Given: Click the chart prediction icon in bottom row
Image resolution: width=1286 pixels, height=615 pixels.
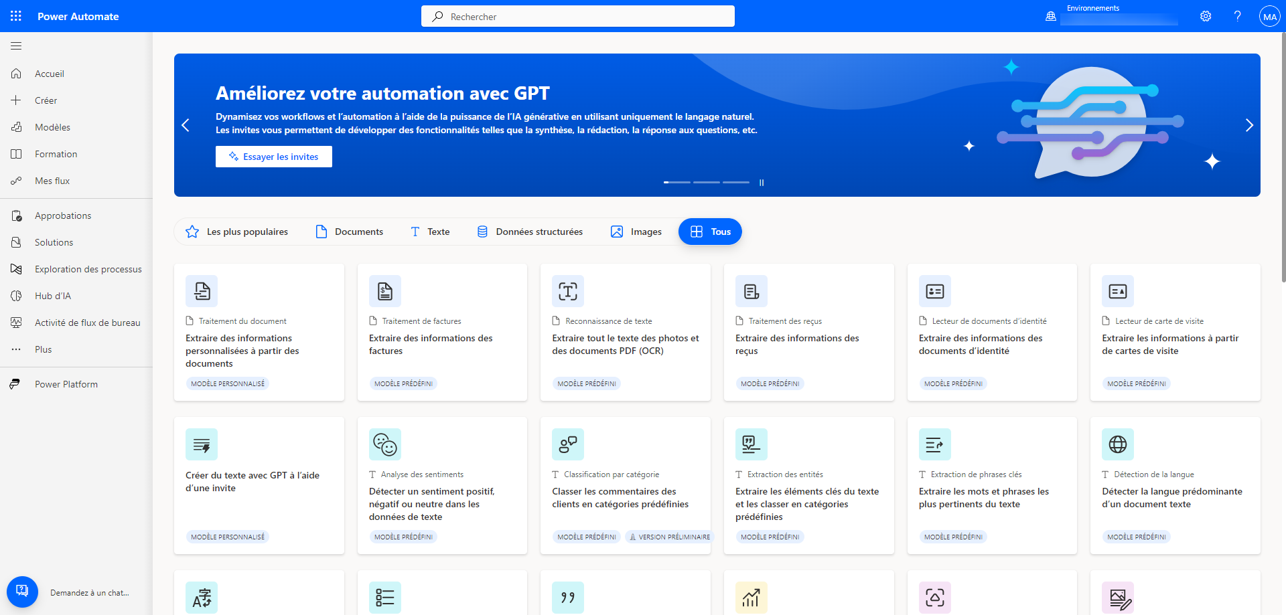Looking at the screenshot, I should (x=752, y=598).
